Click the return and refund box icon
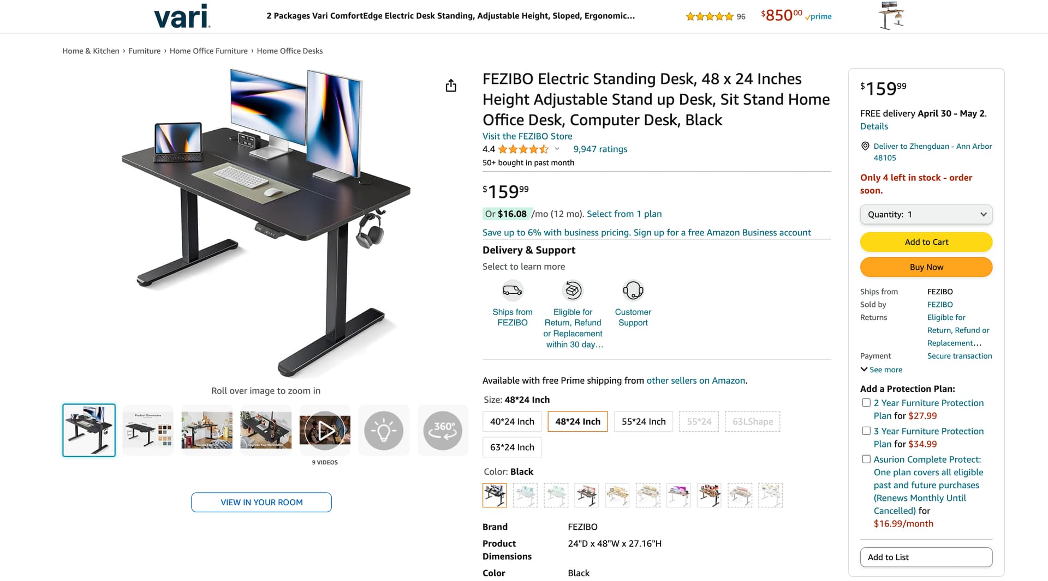 (x=573, y=290)
